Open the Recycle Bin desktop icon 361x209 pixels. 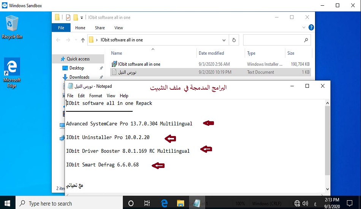pyautogui.click(x=12, y=27)
